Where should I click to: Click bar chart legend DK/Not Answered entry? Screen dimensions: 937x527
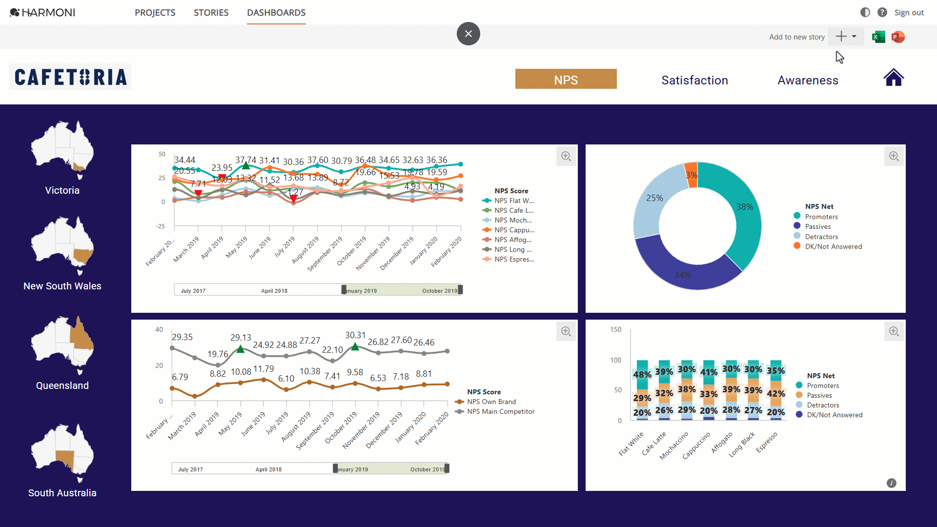[x=829, y=415]
